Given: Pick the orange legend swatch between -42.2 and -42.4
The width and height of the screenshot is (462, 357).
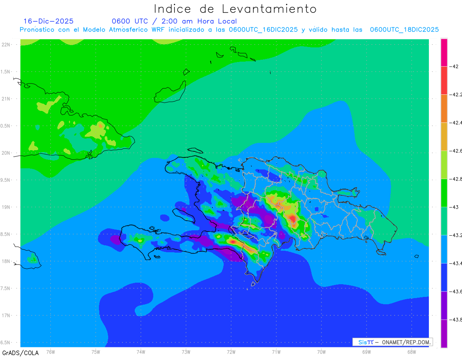Looking at the screenshot, I should (444, 108).
